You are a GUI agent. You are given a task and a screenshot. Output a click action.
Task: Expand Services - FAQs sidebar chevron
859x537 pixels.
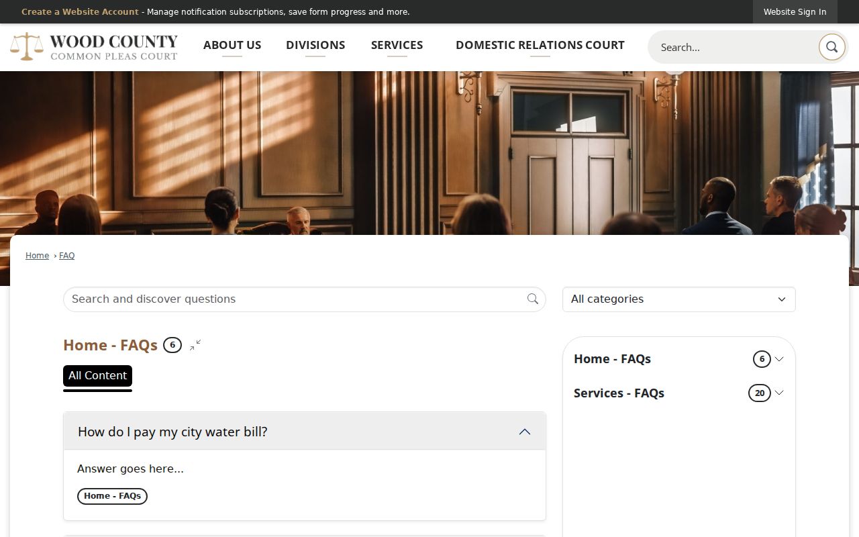(x=779, y=393)
